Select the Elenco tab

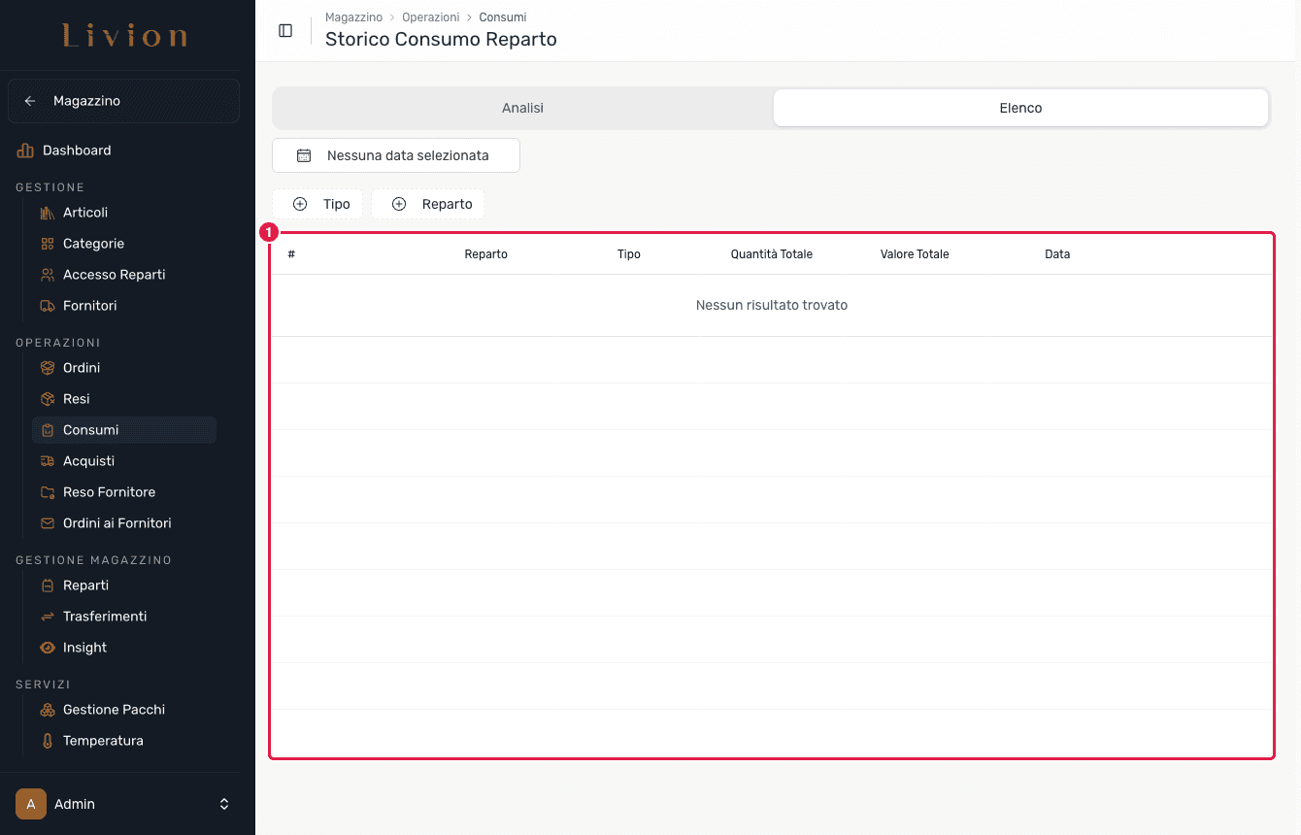(1020, 108)
